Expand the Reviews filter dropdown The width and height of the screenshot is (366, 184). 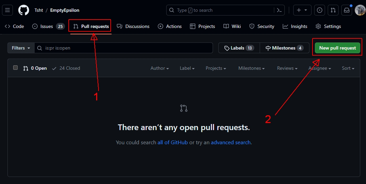point(287,68)
